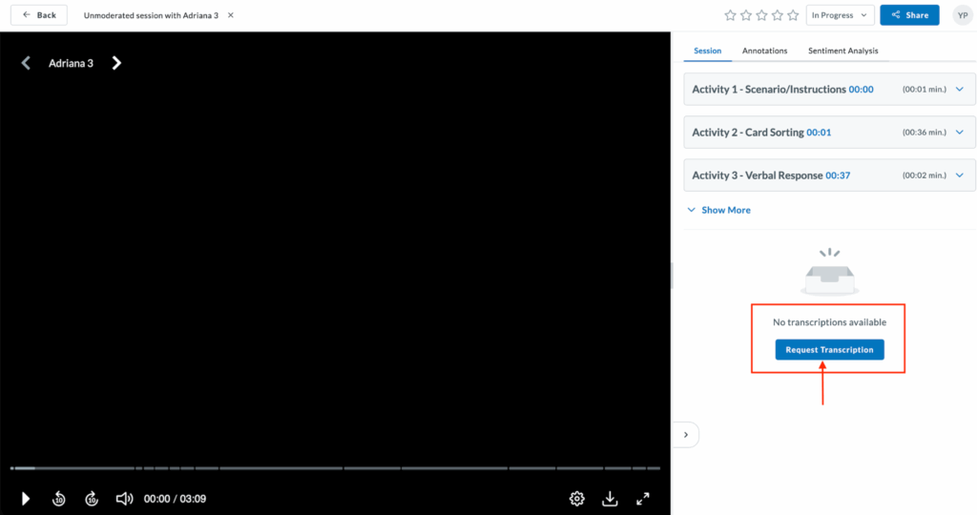Go to previous participant arrow
Screen dimensions: 977x515
(x=26, y=63)
